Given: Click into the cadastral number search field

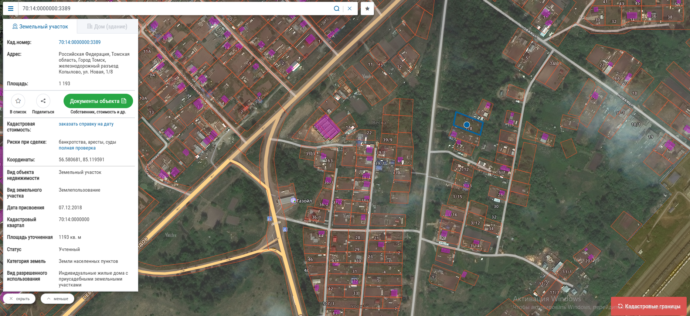Looking at the screenshot, I should click(174, 8).
